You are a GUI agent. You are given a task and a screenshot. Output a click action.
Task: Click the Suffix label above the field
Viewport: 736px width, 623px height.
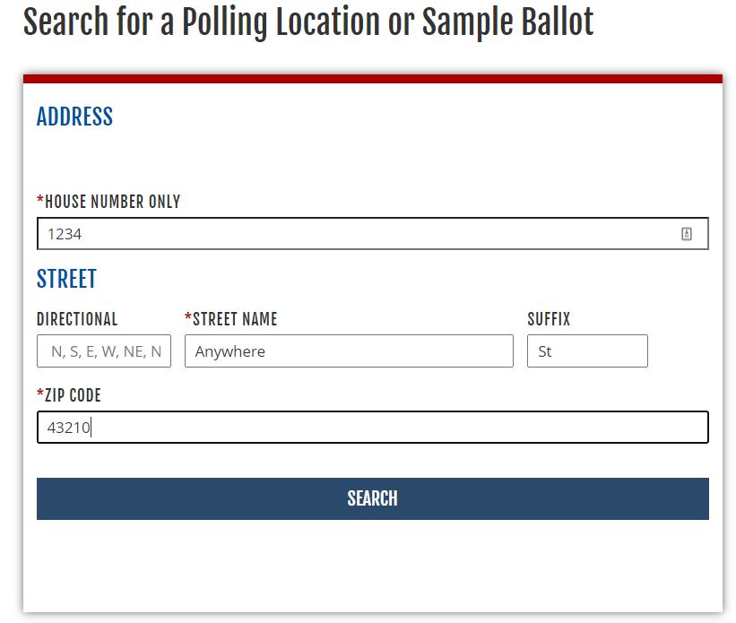(549, 319)
